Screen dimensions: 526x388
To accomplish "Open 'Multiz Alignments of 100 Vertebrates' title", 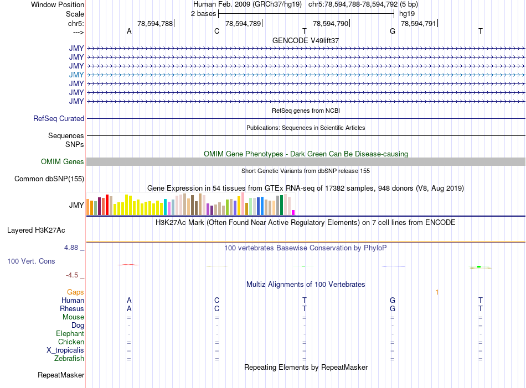I will [x=306, y=285].
